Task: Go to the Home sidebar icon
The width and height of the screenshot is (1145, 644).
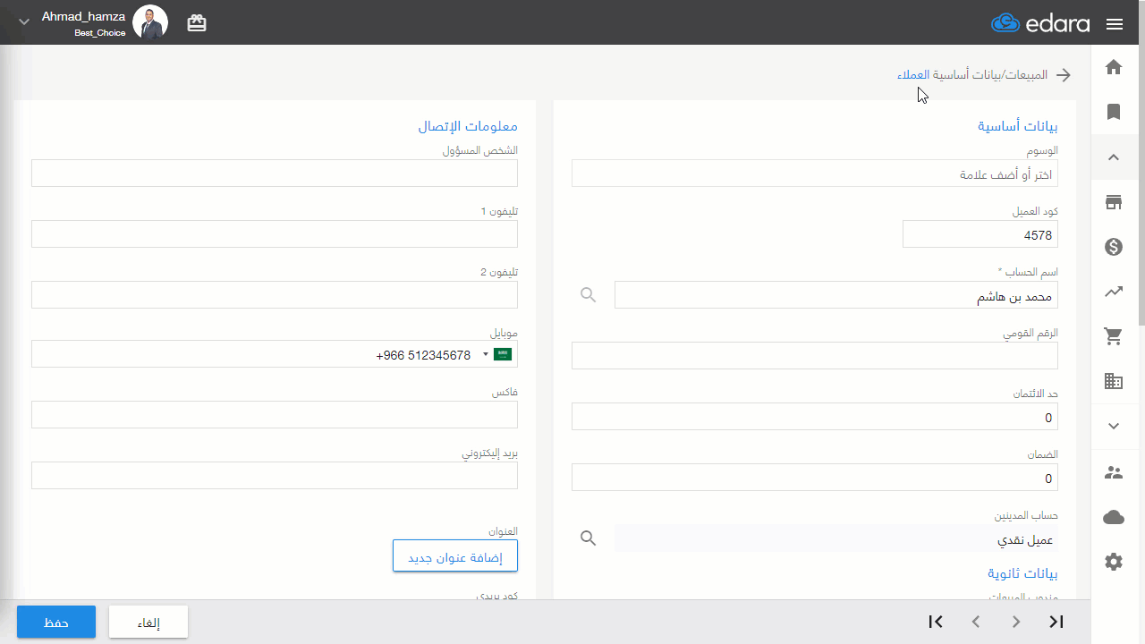Action: (x=1114, y=67)
